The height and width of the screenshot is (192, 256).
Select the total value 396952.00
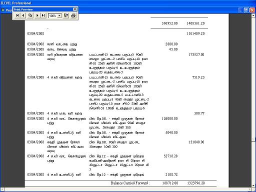pyautogui.click(x=169, y=23)
